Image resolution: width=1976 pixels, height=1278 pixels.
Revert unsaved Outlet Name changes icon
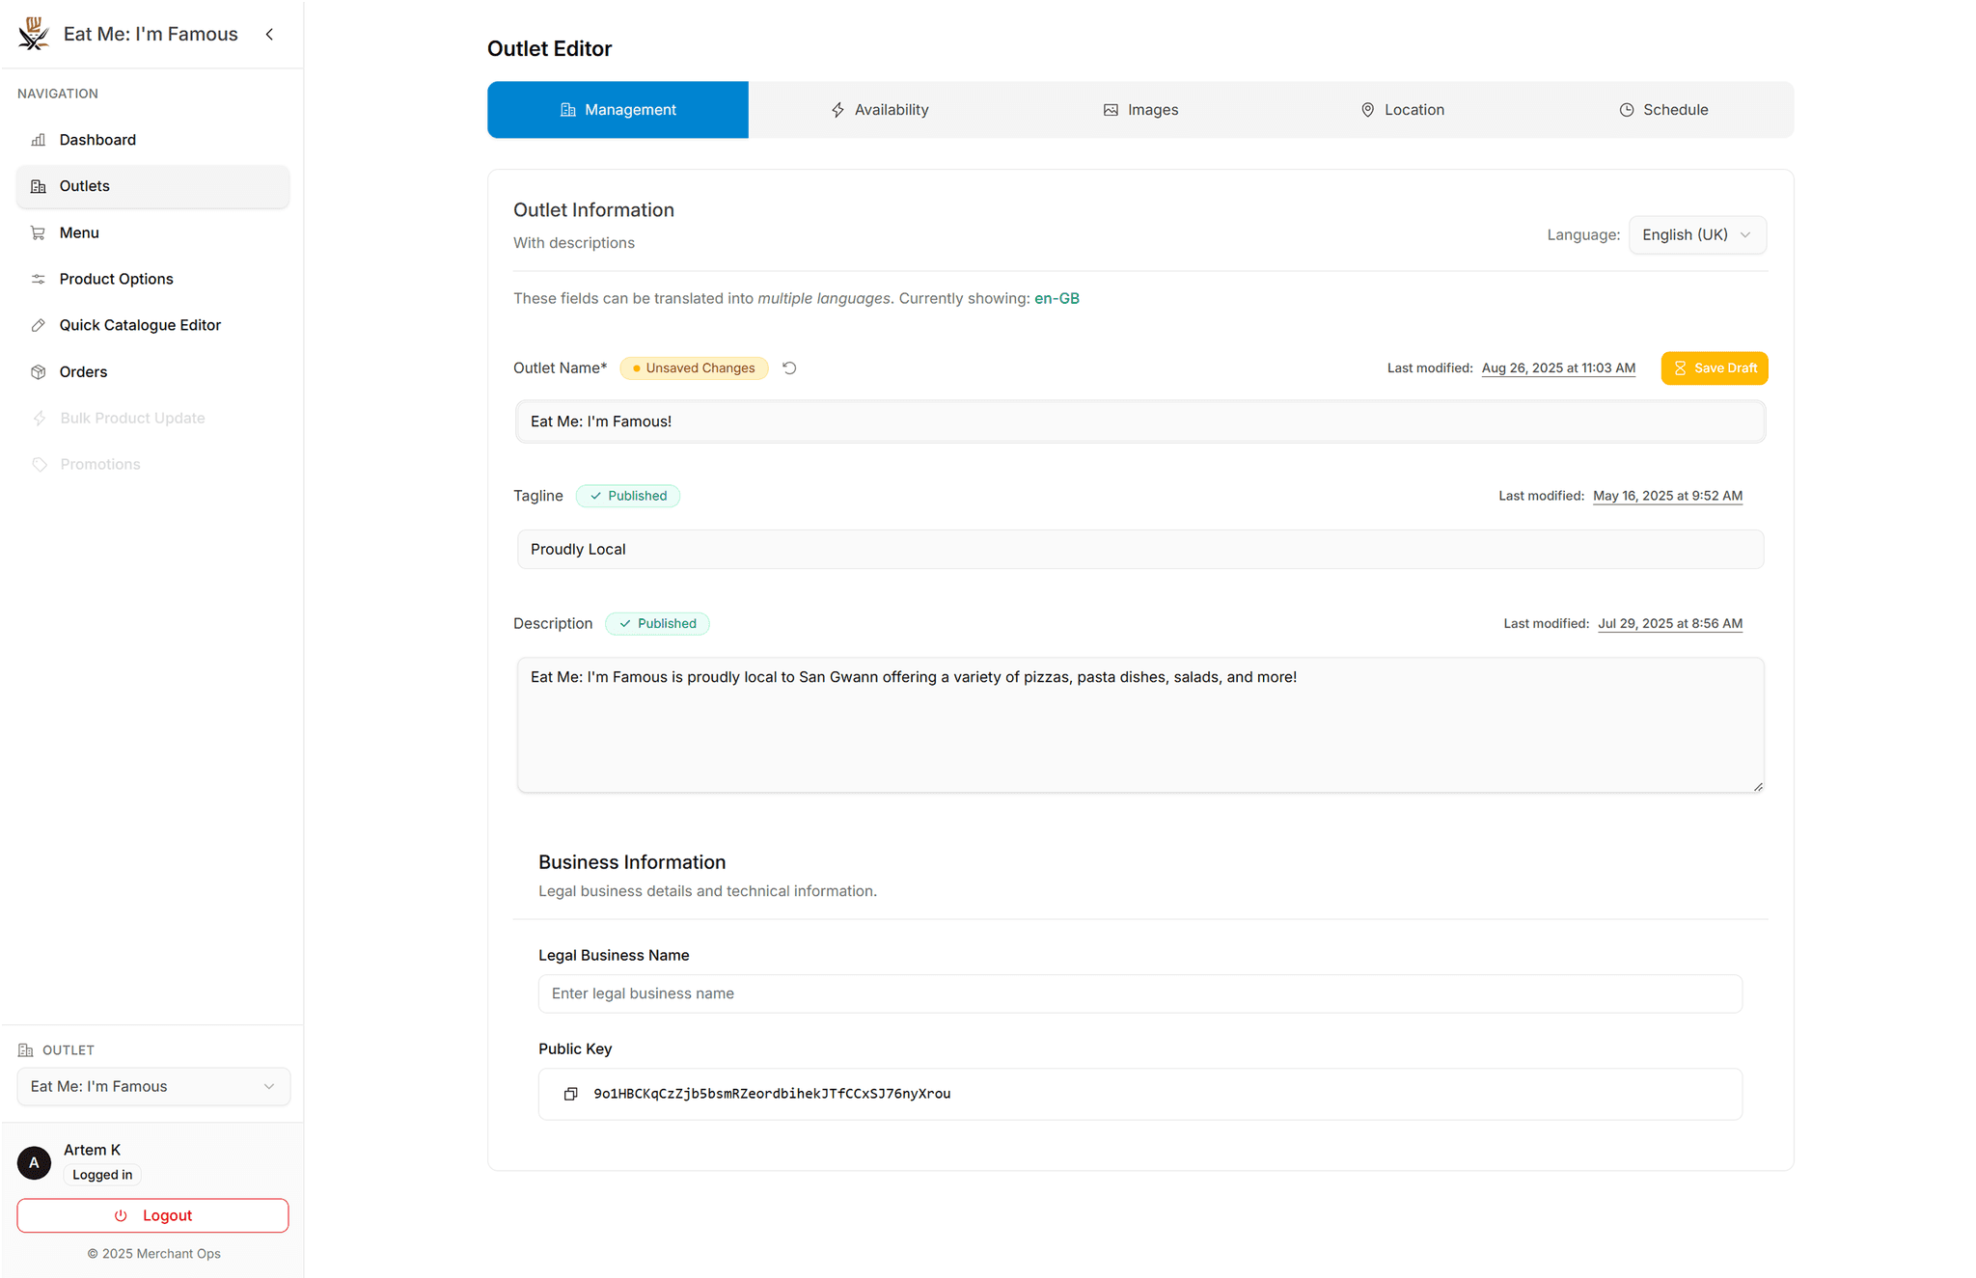[789, 368]
